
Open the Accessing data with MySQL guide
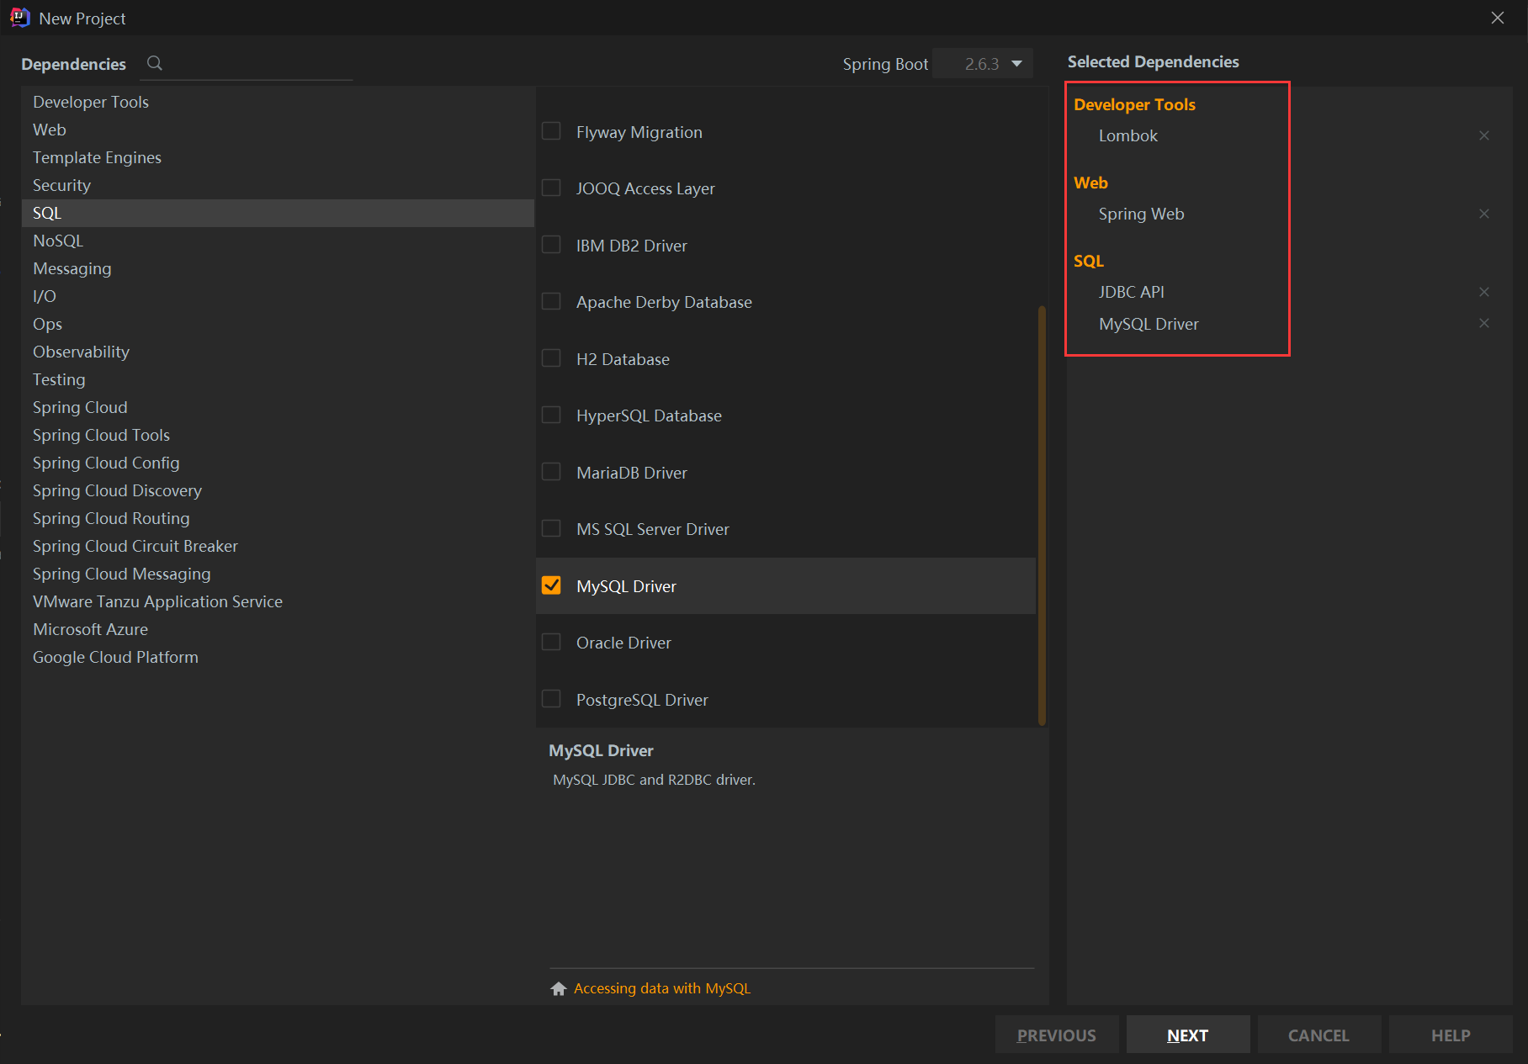[x=662, y=988]
